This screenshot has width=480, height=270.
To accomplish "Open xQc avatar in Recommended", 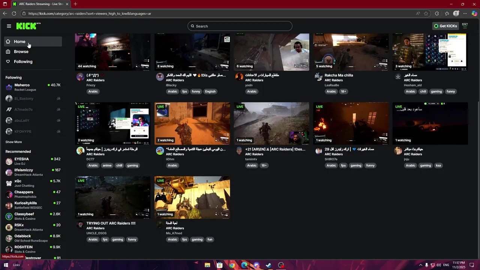I will [x=9, y=183].
